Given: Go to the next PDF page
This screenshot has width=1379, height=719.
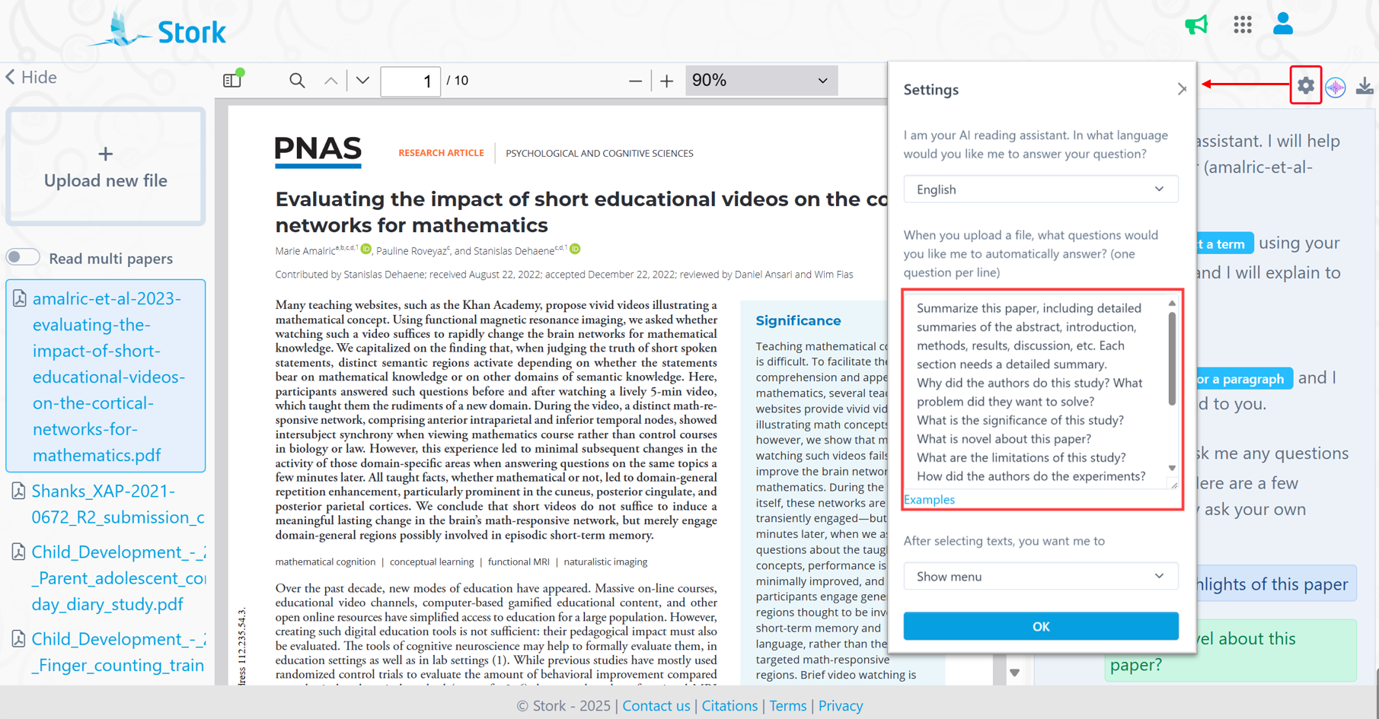Looking at the screenshot, I should pos(362,81).
